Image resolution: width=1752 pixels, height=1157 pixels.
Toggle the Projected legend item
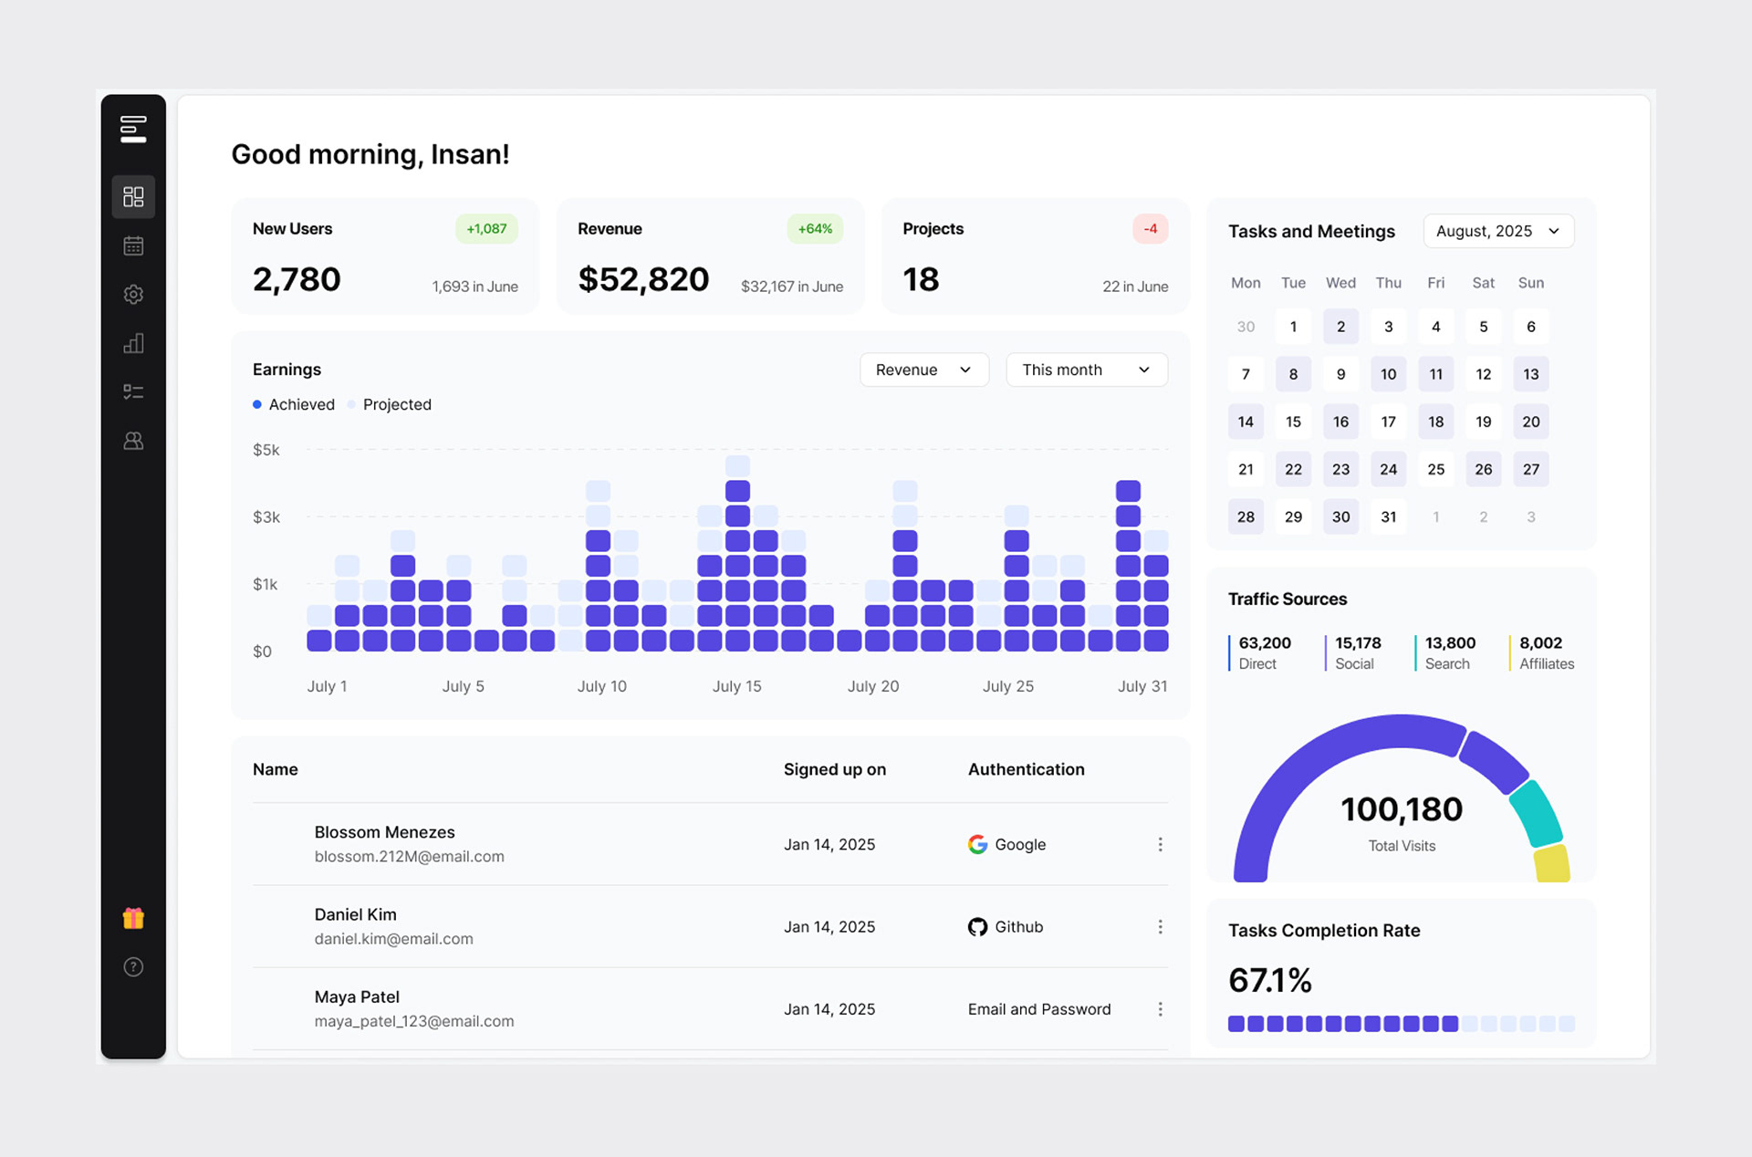390,404
